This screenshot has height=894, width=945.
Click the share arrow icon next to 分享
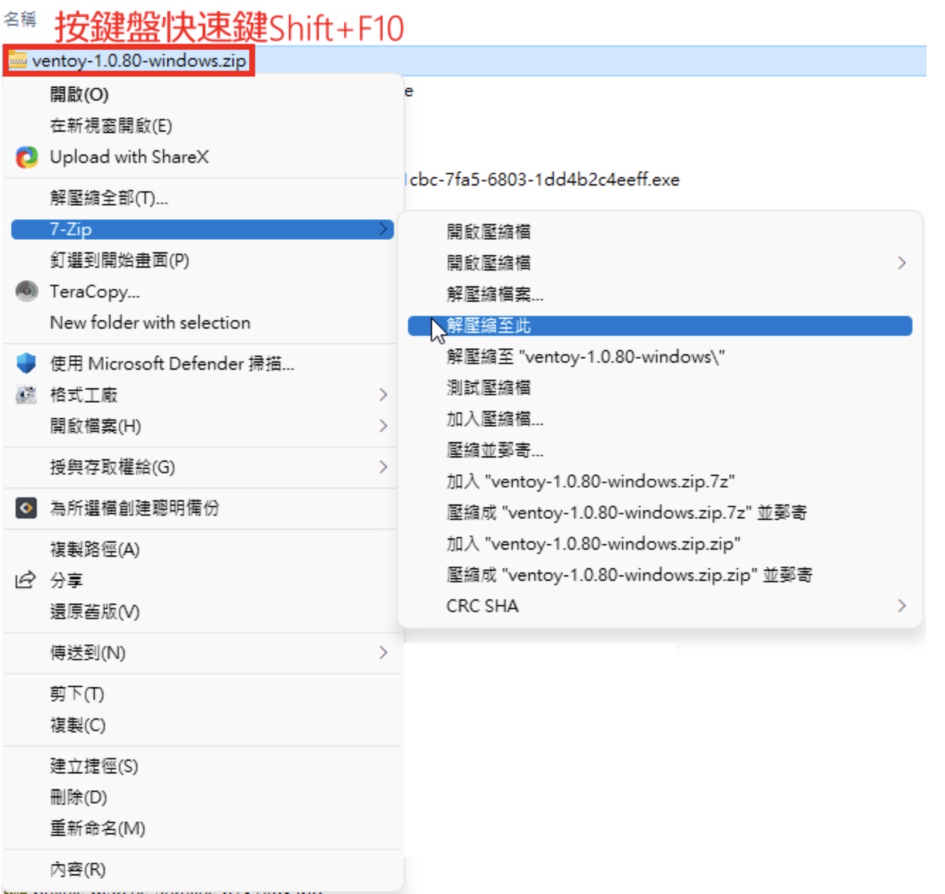pos(26,580)
